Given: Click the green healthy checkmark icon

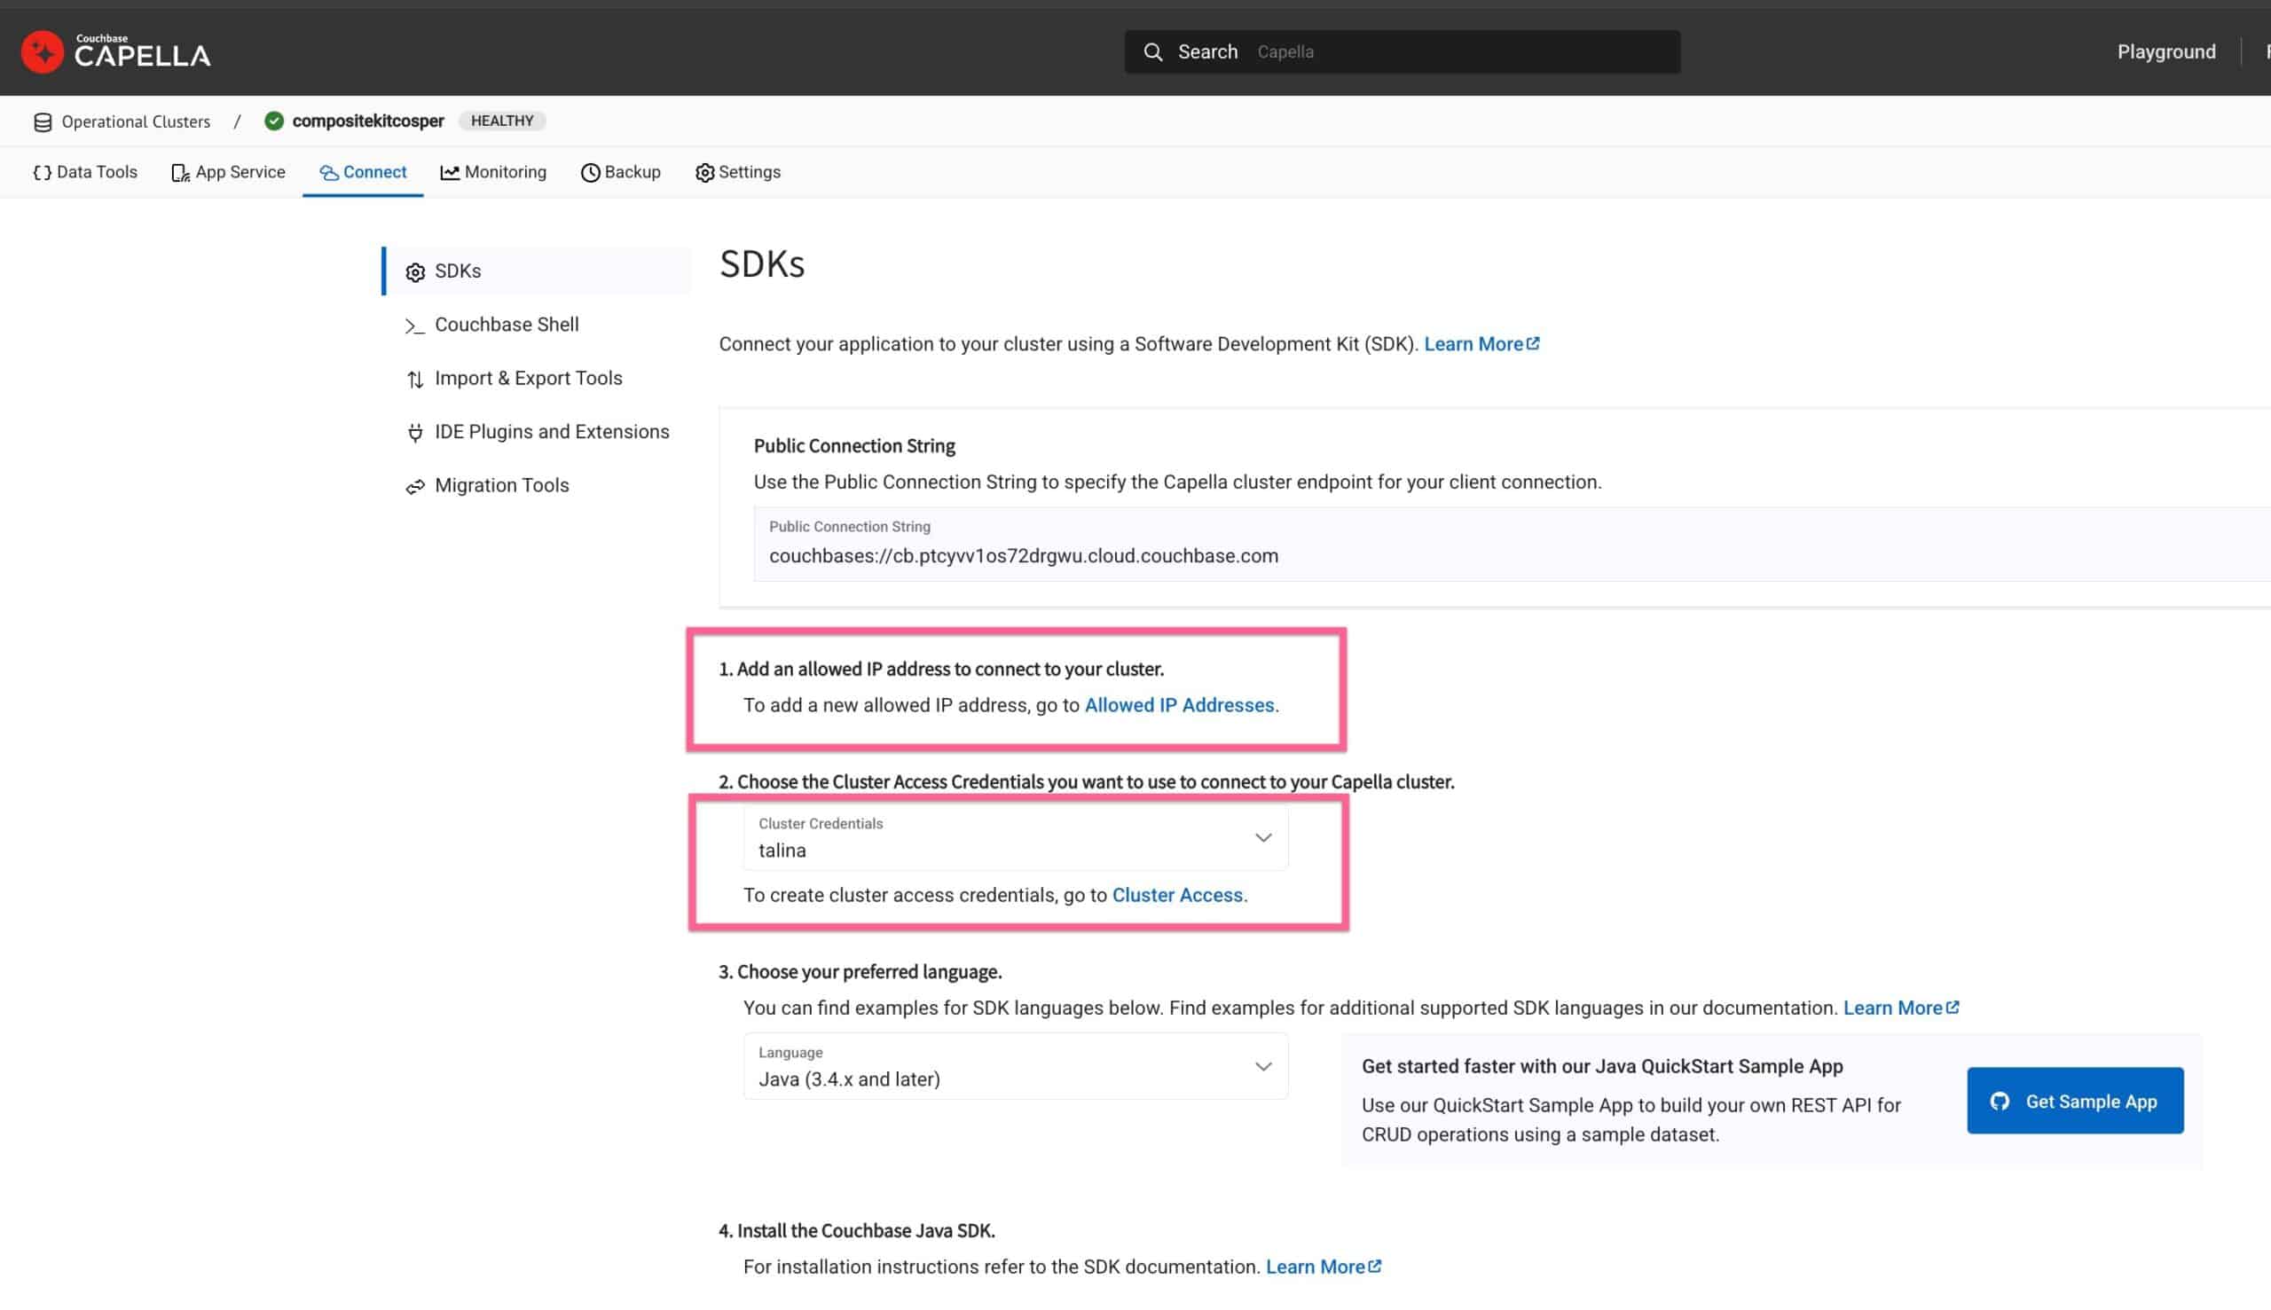Looking at the screenshot, I should [274, 122].
